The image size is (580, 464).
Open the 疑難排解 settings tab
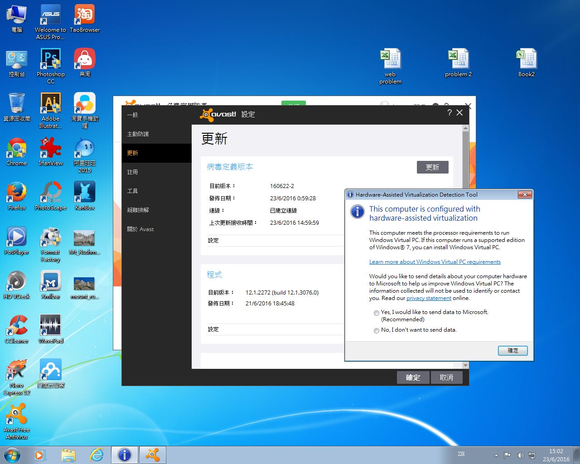pyautogui.click(x=138, y=210)
